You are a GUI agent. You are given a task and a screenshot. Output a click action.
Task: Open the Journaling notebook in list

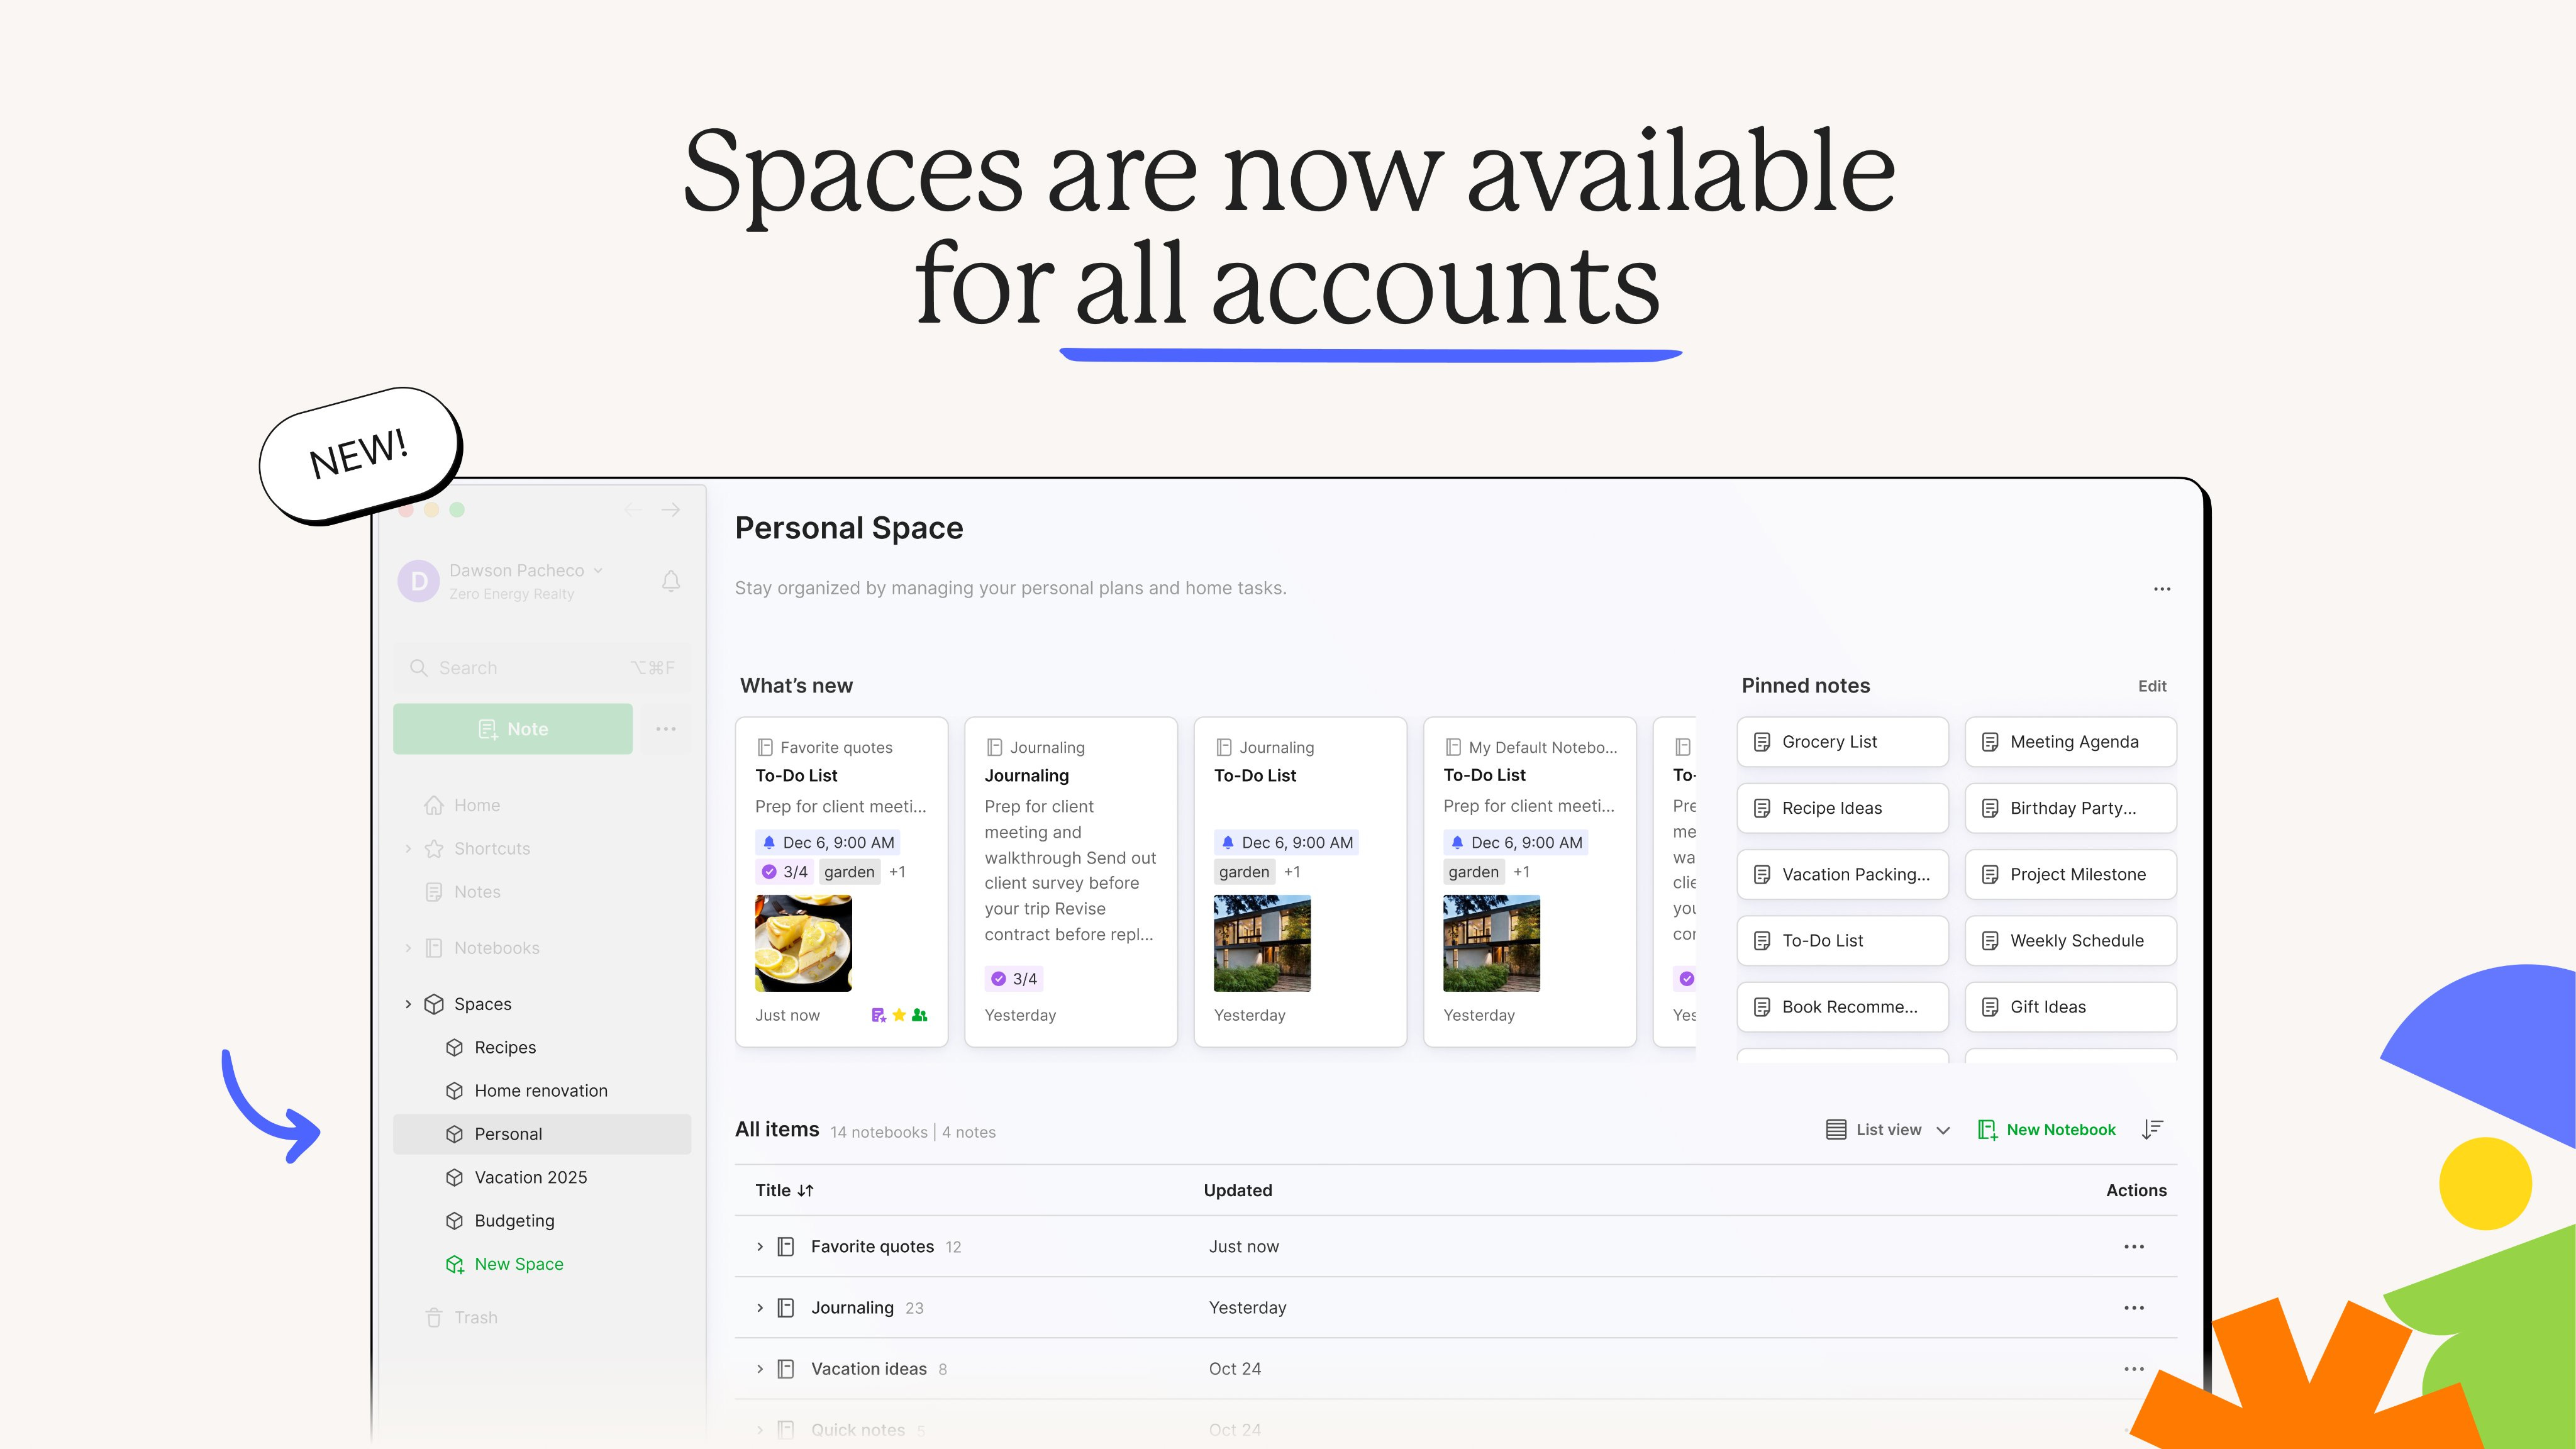[x=852, y=1308]
